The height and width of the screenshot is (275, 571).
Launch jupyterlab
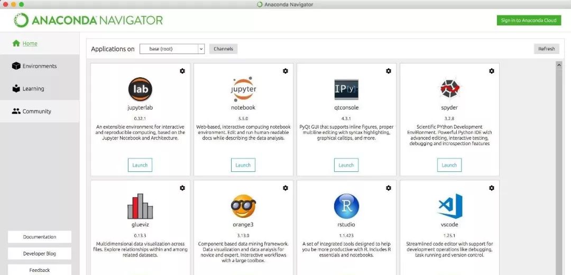coord(140,165)
